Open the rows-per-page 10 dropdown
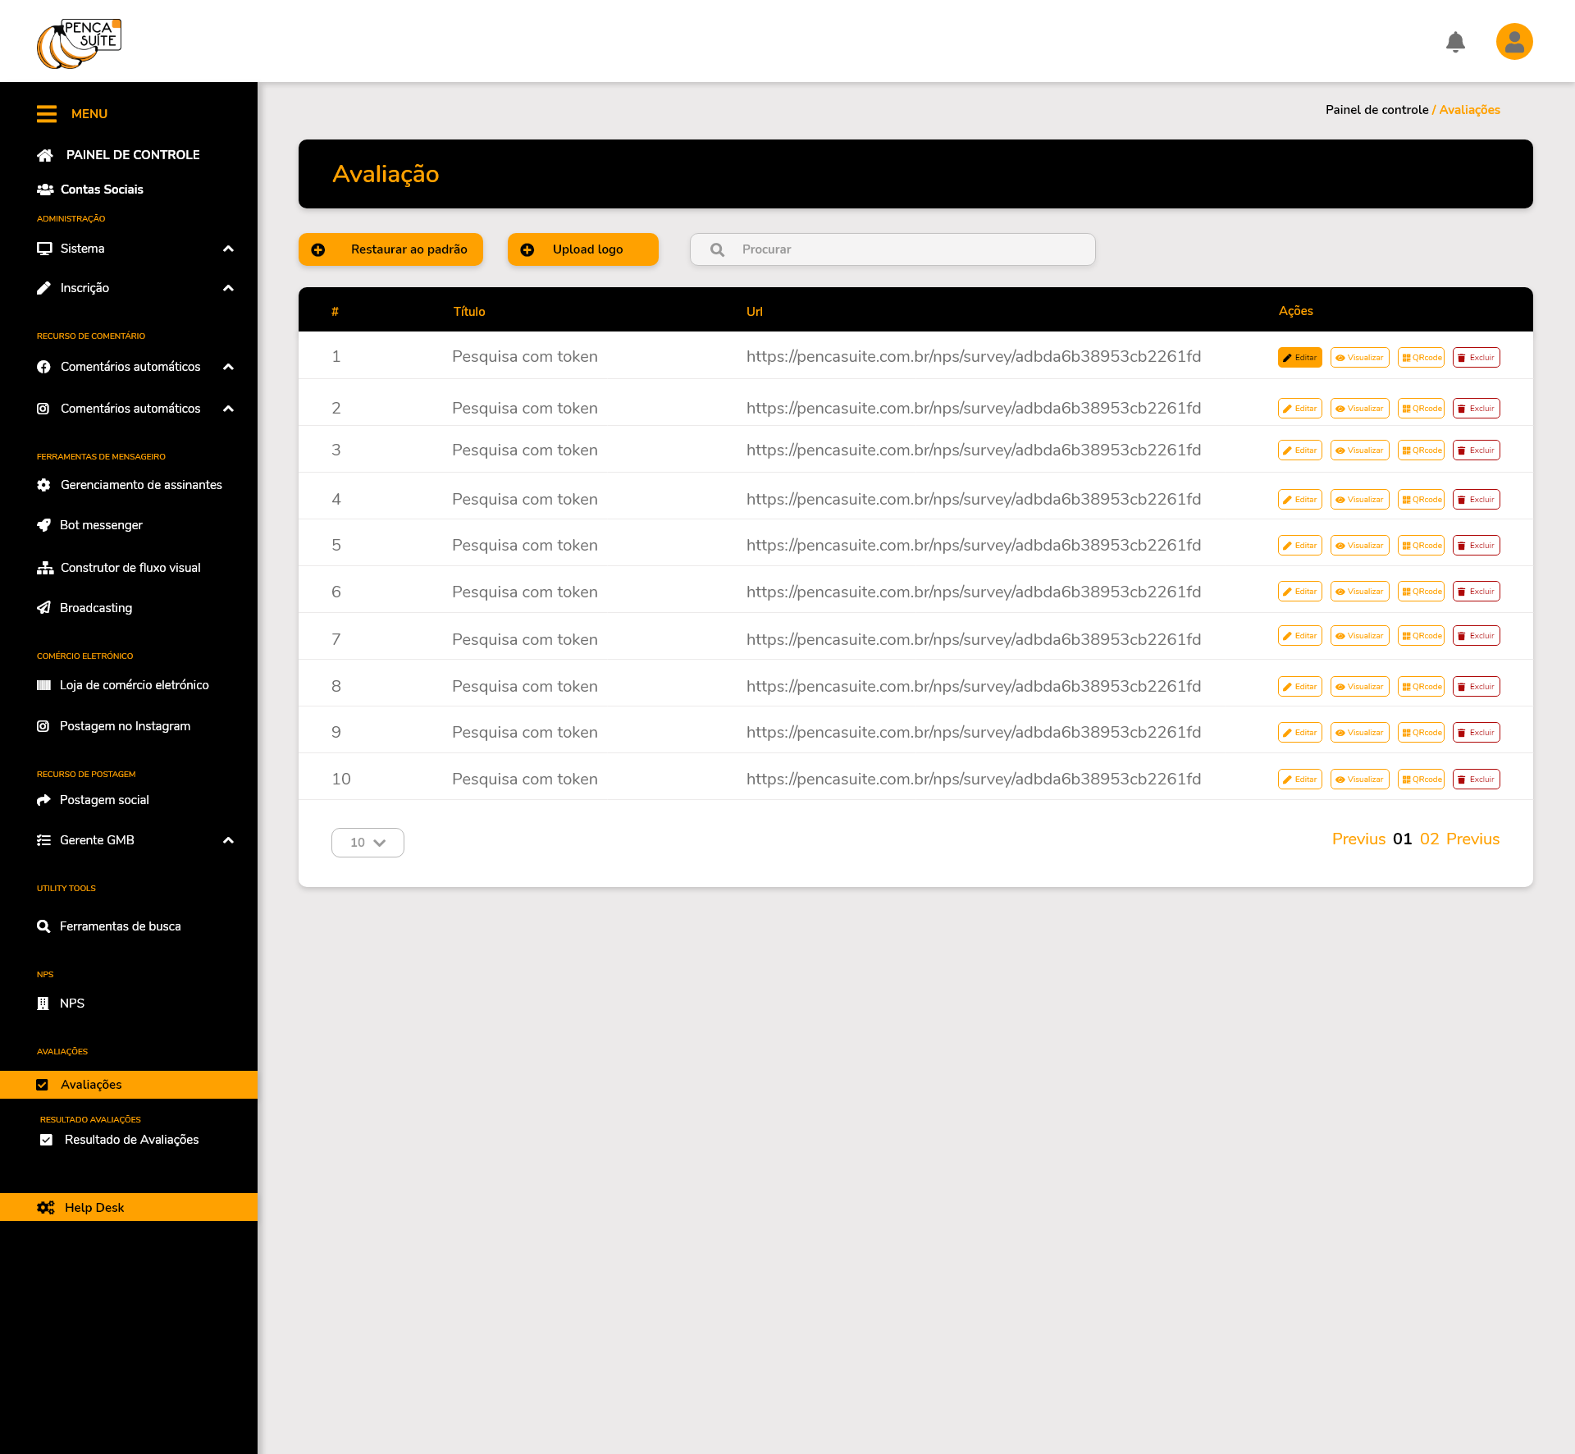Image resolution: width=1575 pixels, height=1454 pixels. click(367, 843)
